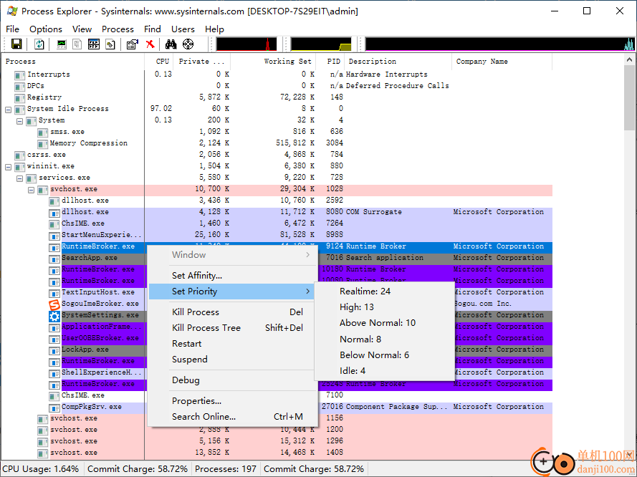Open the Users menu
This screenshot has width=637, height=477.
[183, 29]
